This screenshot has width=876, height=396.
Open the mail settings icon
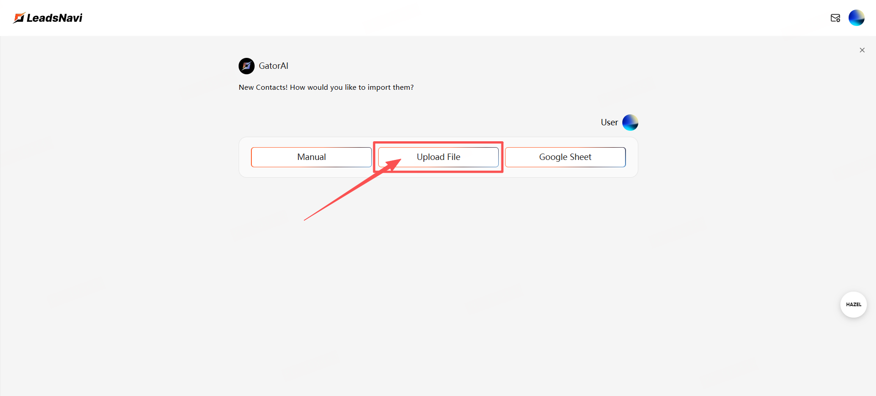pos(835,18)
